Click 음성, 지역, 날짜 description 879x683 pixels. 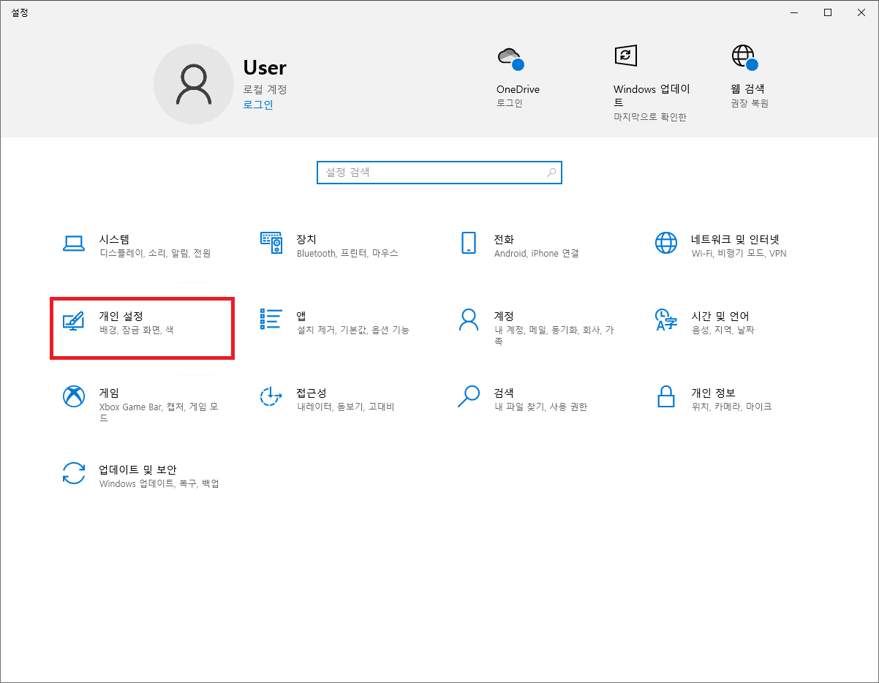point(723,330)
